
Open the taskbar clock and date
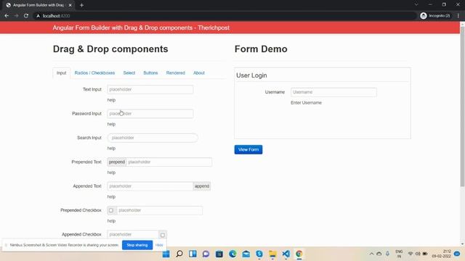click(x=441, y=254)
